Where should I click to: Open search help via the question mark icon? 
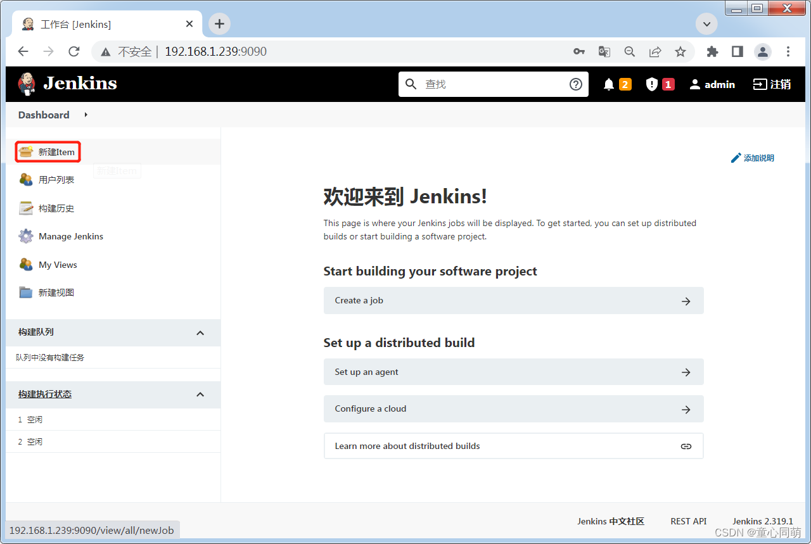point(575,84)
